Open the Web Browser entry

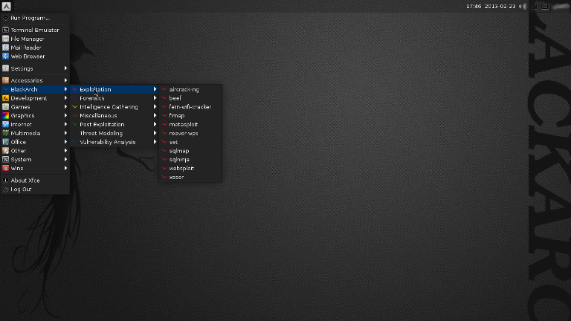[35, 56]
